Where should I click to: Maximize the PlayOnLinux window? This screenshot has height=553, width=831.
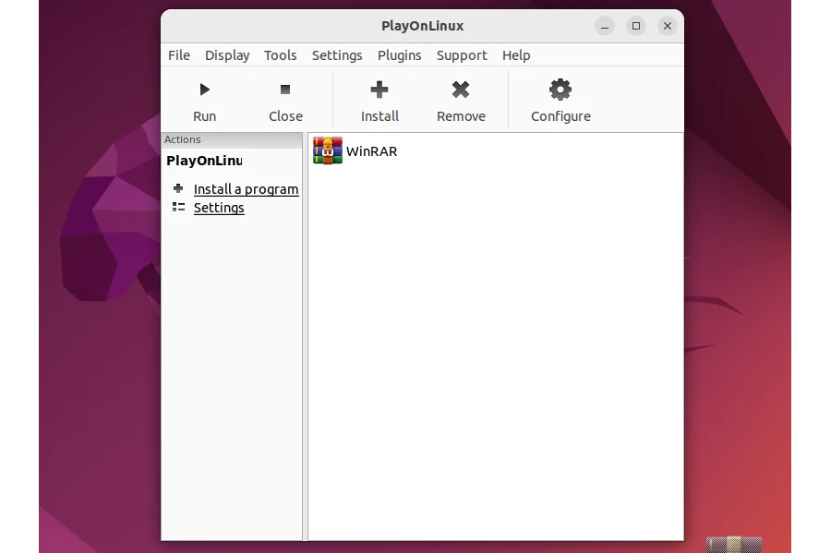click(636, 26)
